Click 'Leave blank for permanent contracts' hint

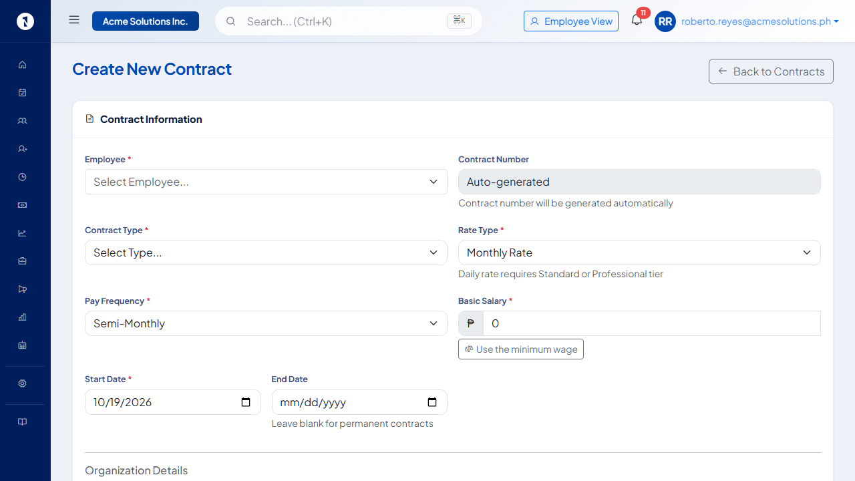click(353, 424)
